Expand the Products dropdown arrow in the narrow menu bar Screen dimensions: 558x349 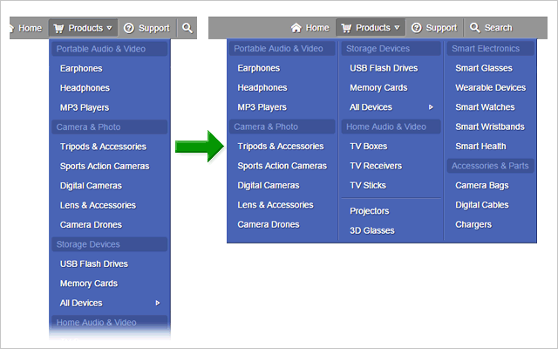pos(110,28)
